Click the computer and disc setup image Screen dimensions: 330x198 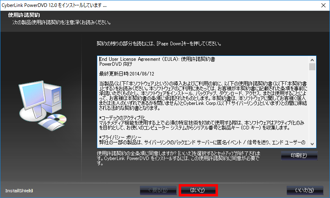(x=43, y=106)
